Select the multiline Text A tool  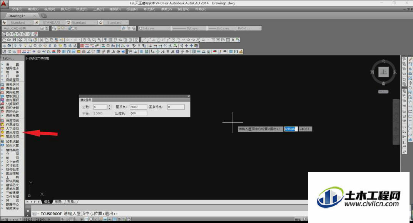[233, 40]
